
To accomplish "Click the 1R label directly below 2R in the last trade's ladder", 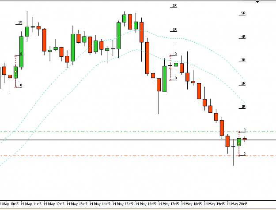I will pos(243,107).
